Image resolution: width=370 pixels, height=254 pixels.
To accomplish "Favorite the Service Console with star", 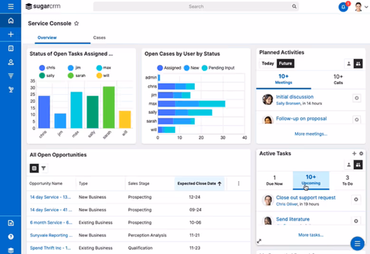I will (76, 23).
